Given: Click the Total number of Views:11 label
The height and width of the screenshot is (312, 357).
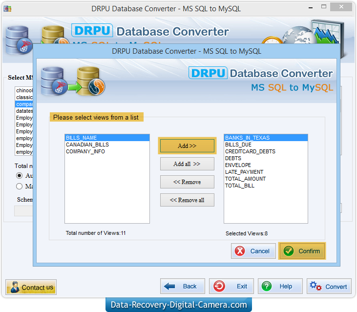Looking at the screenshot, I should [x=96, y=233].
